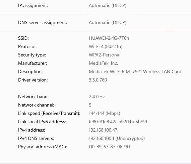191x164 pixels.
Task: Select the WPA2-Personal security type text
Action: tap(105, 55)
